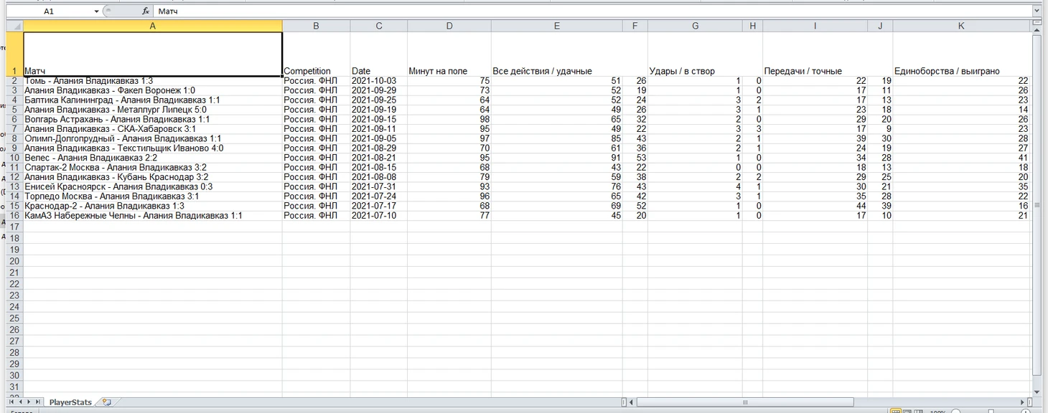
Task: Select date cell '2021-09-15'
Action: pos(378,119)
